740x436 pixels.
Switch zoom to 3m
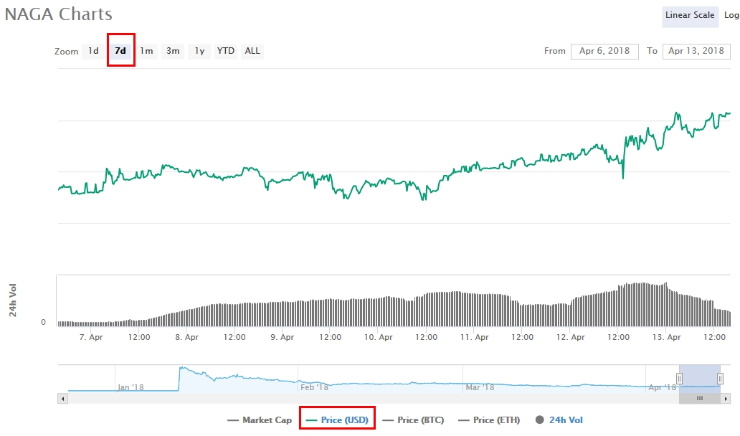[173, 51]
